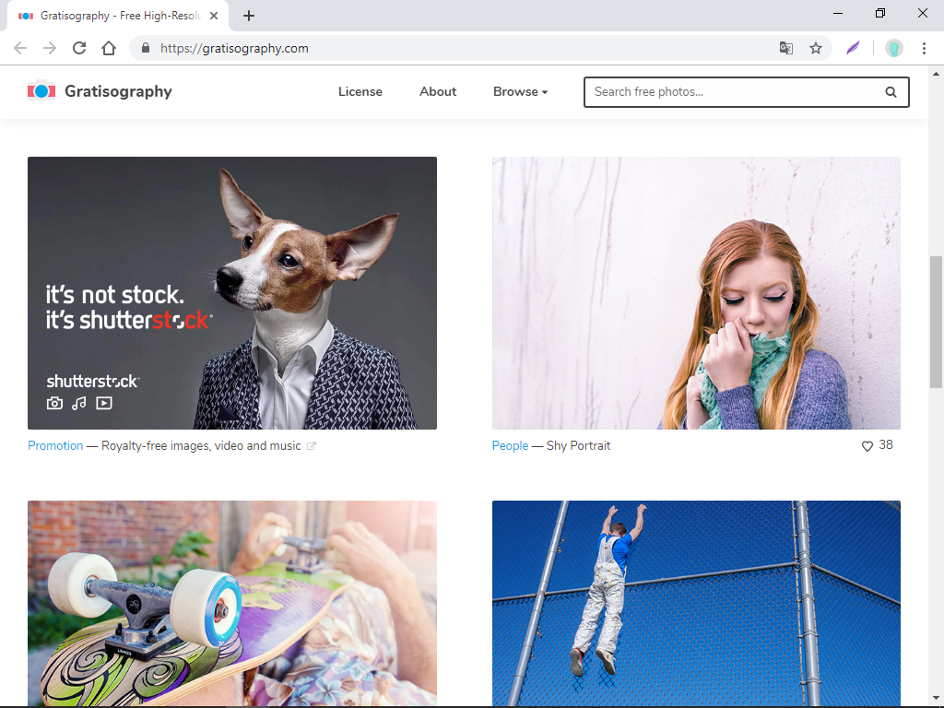The height and width of the screenshot is (708, 944).
Task: Click the external link icon beside Promotion text
Action: [312, 446]
